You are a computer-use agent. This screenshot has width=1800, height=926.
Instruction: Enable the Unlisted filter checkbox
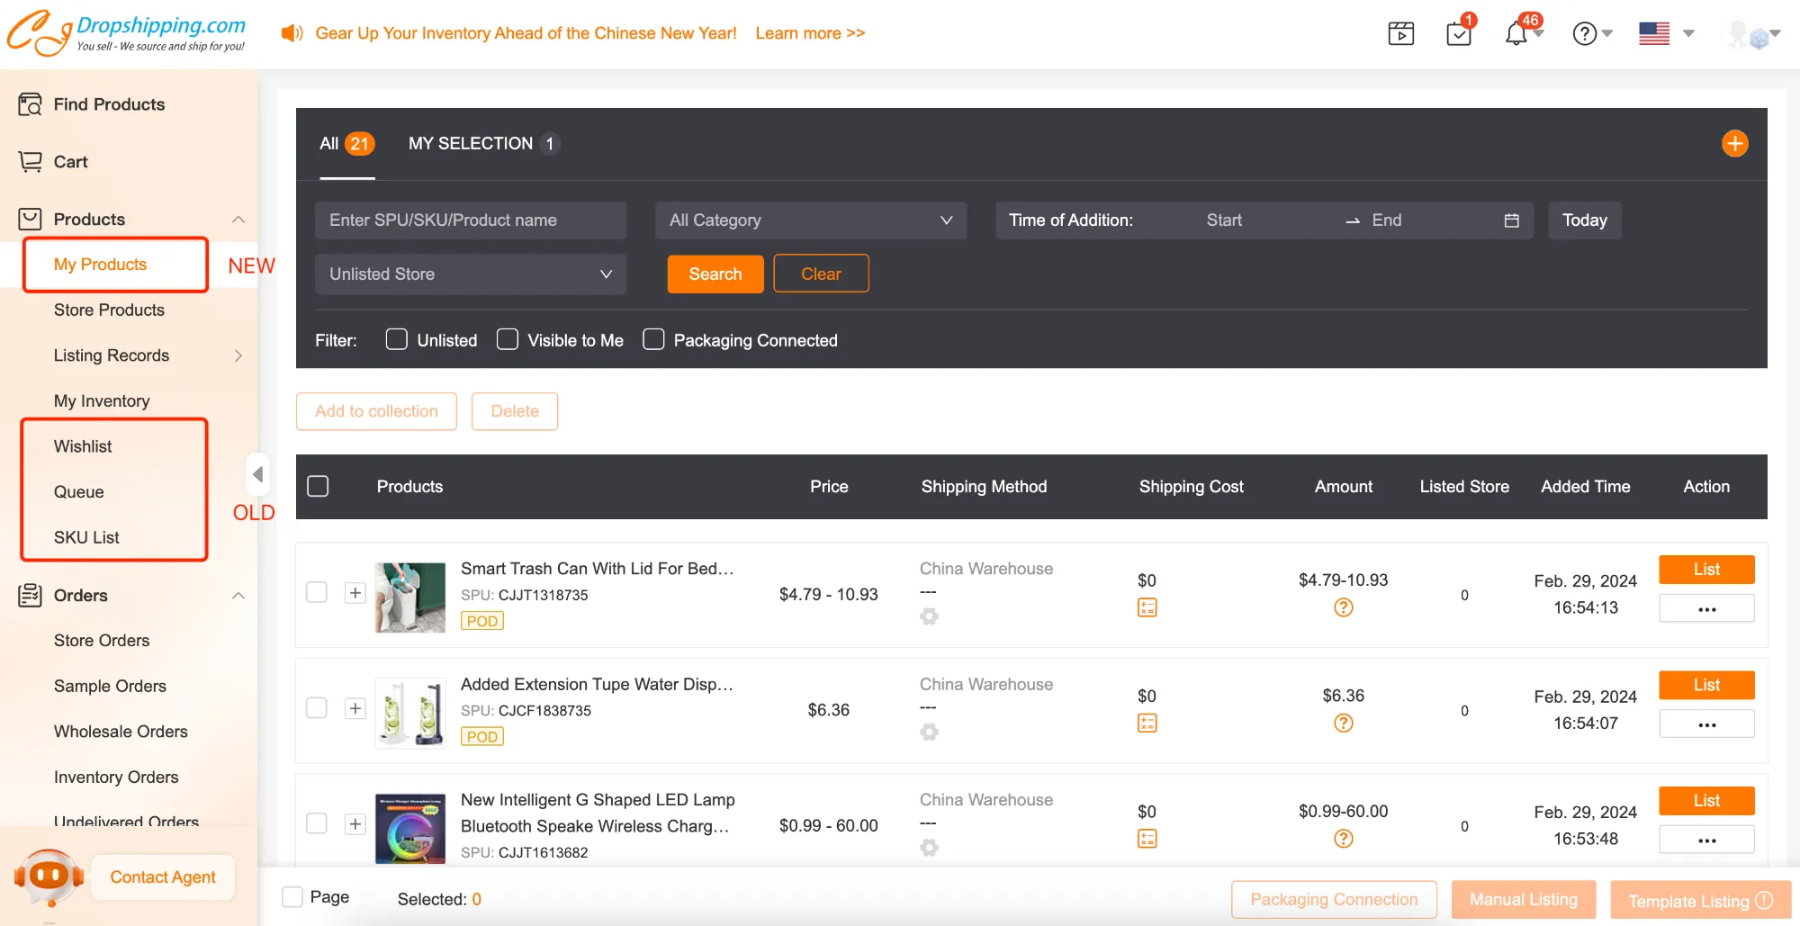pos(396,339)
